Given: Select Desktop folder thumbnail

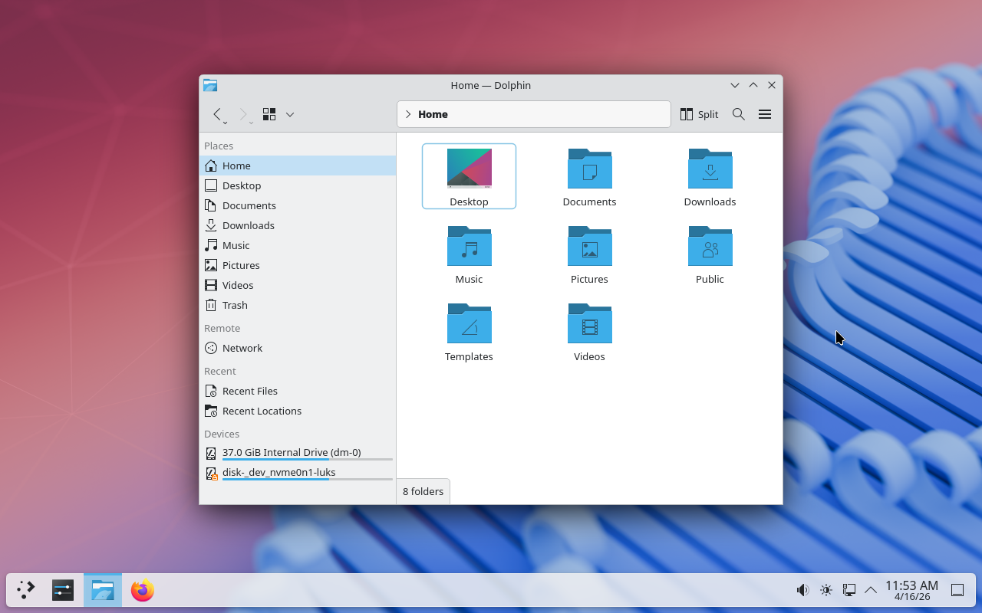Looking at the screenshot, I should click(x=469, y=169).
